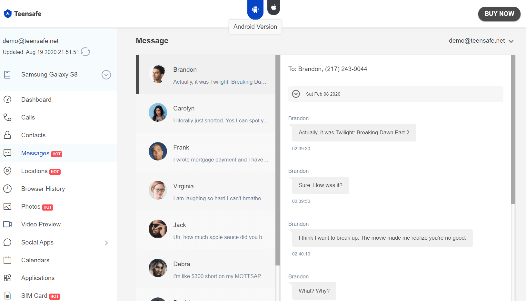Click the Calls phone icon
Viewport: 526px width, 301px height.
pos(7,117)
